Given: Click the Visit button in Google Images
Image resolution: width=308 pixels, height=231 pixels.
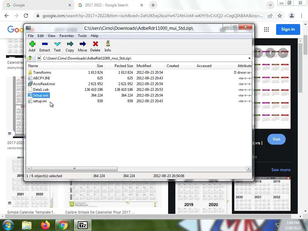Looking at the screenshot, I should tap(276, 139).
